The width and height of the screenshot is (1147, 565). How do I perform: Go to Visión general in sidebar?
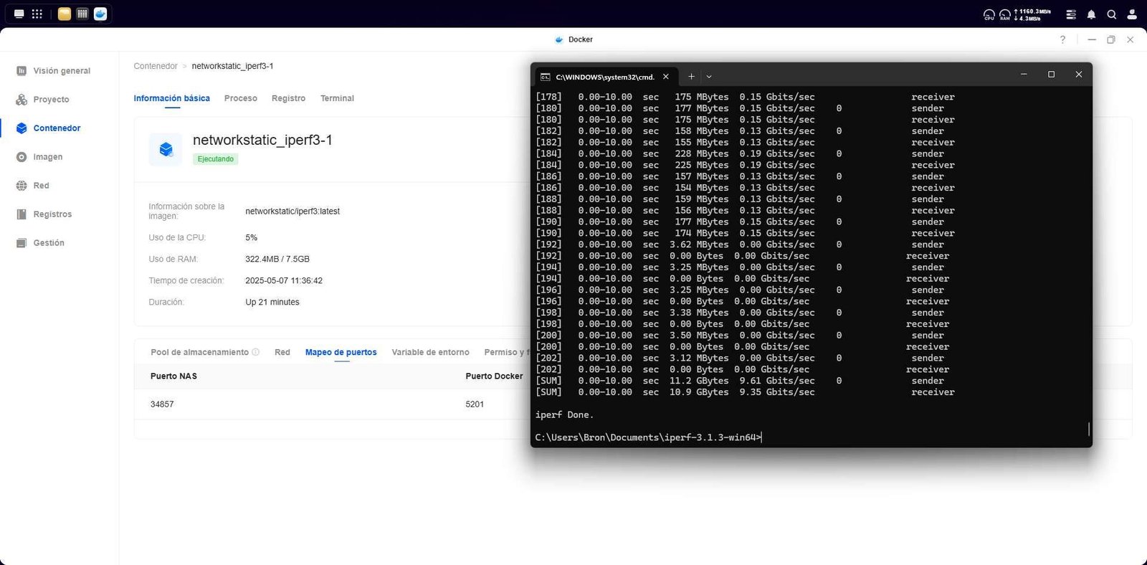(x=62, y=71)
